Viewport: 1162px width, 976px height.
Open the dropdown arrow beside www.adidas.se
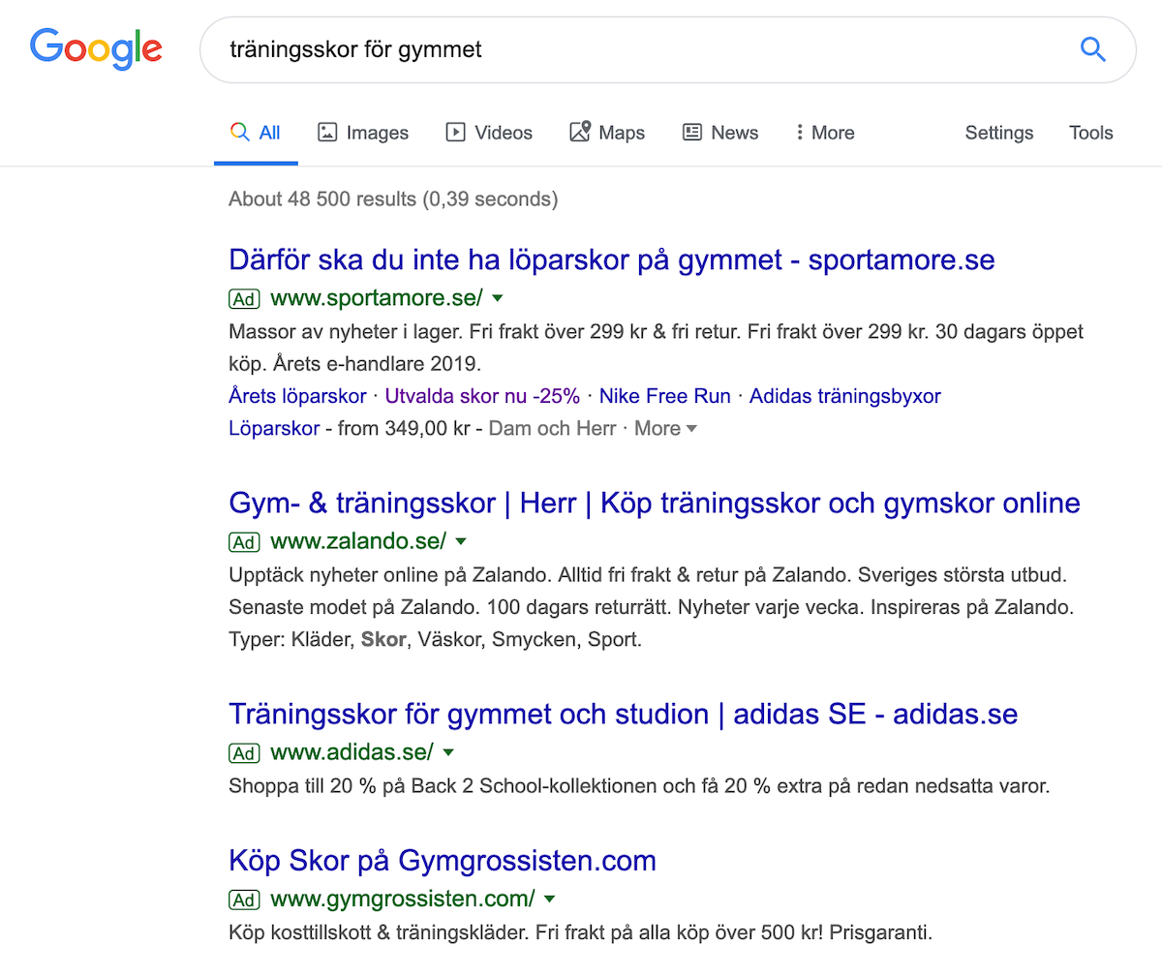click(446, 752)
